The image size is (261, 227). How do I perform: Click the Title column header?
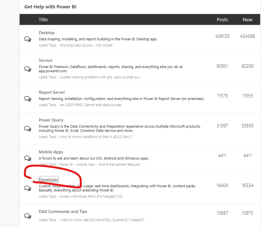tap(43, 20)
